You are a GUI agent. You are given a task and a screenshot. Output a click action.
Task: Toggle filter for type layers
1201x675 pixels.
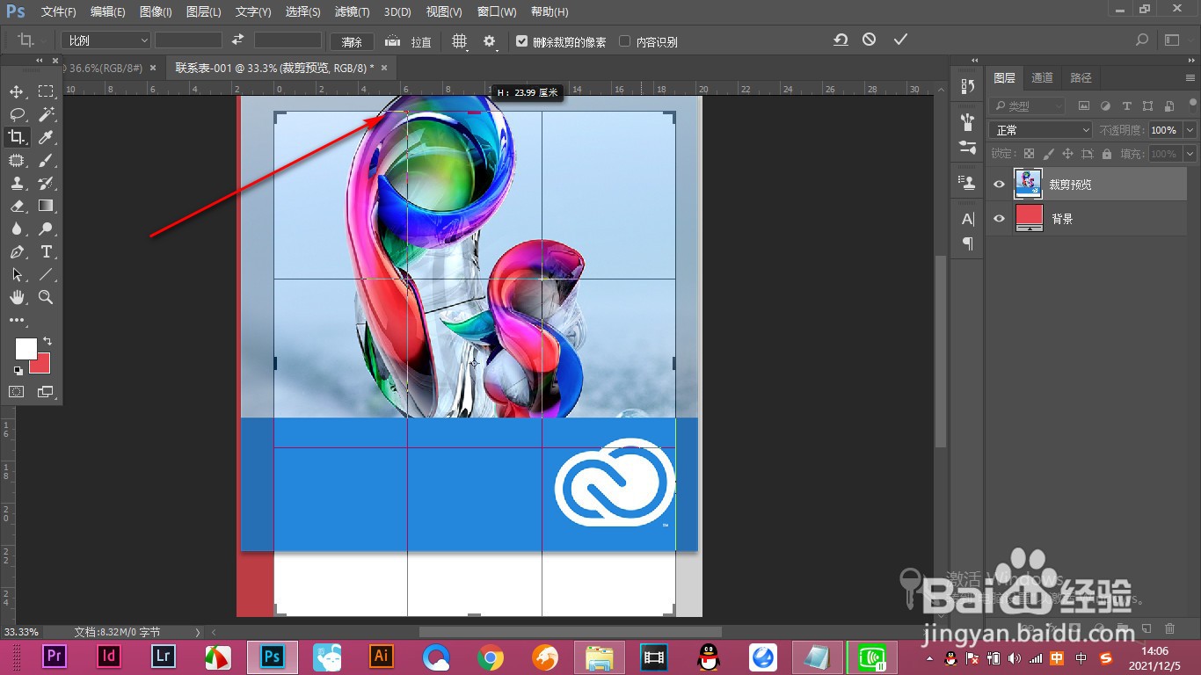[x=1127, y=105]
